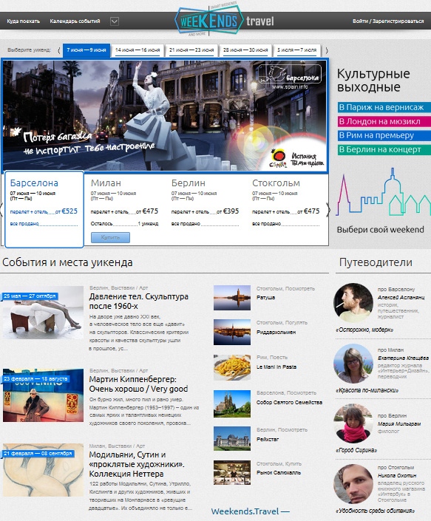Select the Милан destination card
The image size is (431, 521).
(x=124, y=209)
